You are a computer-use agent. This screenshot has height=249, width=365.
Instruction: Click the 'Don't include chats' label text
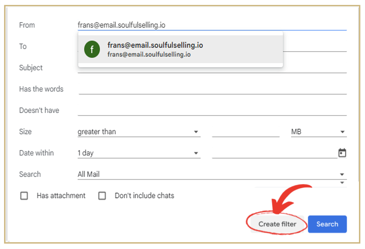pos(144,196)
